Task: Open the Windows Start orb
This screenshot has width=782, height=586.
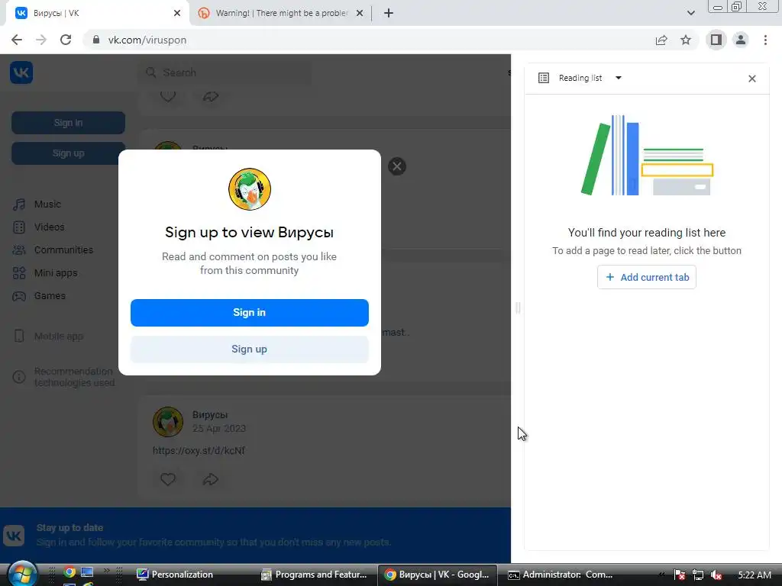Action: pos(22,573)
